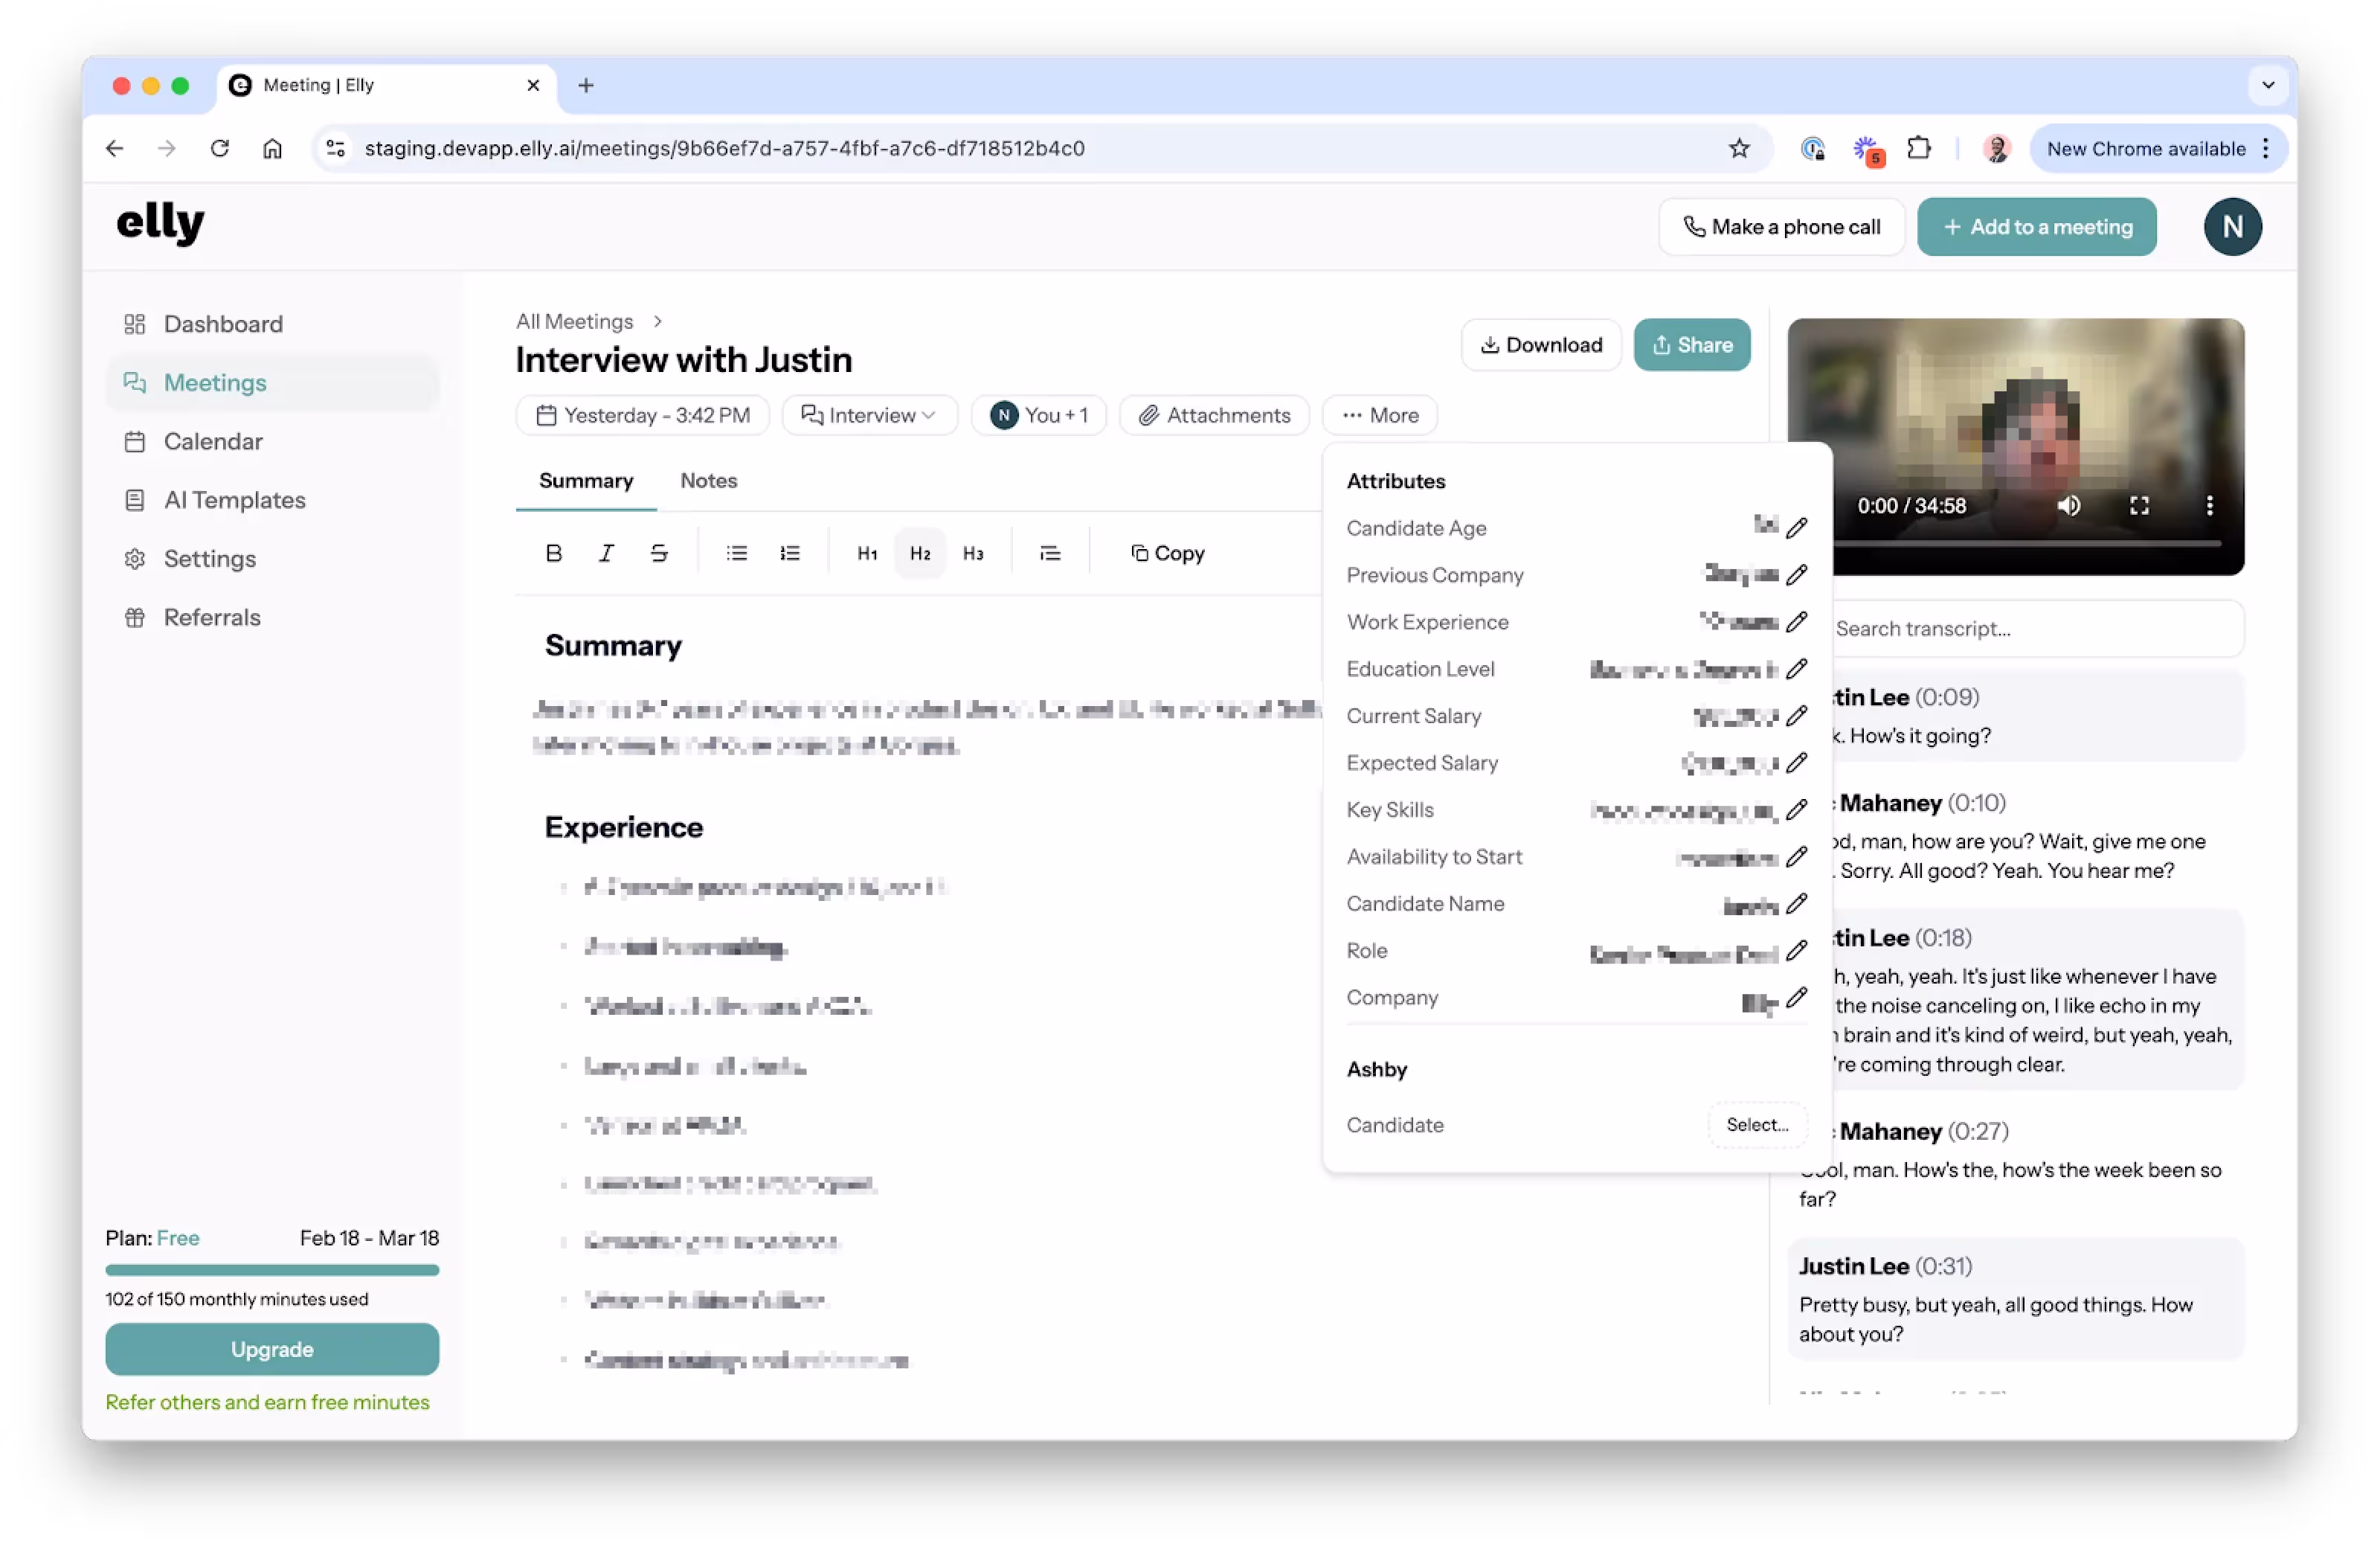This screenshot has height=1549, width=2380.
Task: Insert a numbered list
Action: (790, 552)
